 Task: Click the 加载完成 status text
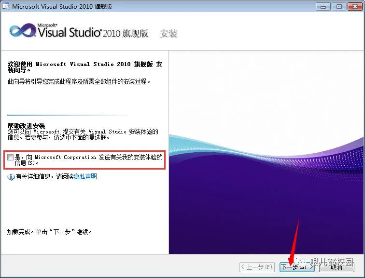click(x=50, y=232)
